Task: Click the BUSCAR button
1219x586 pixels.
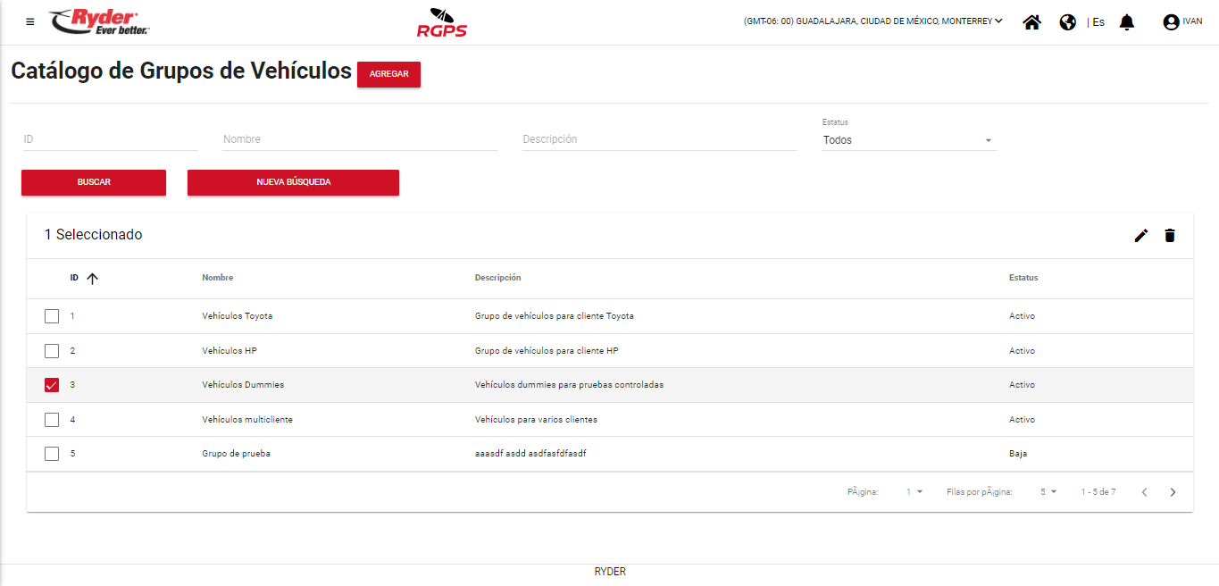Action: pyautogui.click(x=94, y=182)
